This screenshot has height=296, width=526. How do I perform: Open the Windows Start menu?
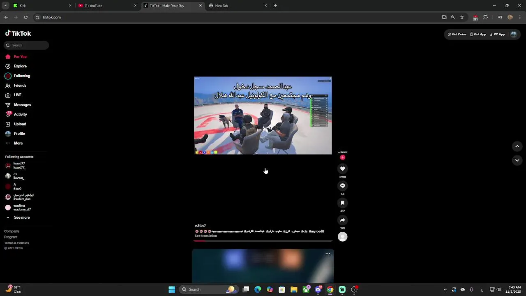[x=172, y=289]
